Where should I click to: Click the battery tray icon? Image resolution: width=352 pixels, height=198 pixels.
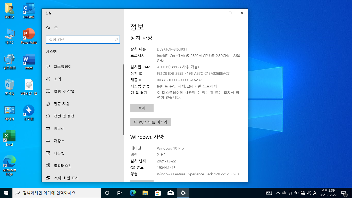click(297, 193)
